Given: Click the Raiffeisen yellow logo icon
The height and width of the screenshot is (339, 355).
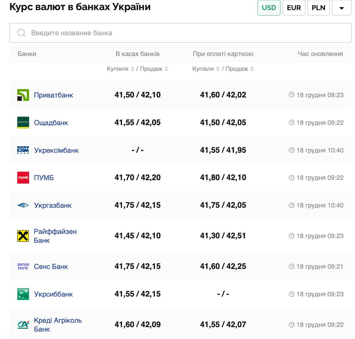Looking at the screenshot, I should [x=23, y=236].
